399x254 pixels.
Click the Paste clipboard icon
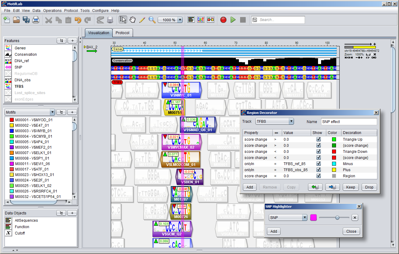click(68, 20)
